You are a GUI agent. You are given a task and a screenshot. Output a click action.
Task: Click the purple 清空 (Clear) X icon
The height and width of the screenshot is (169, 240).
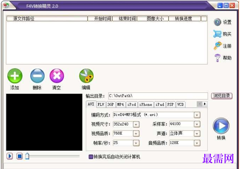coord(57,76)
